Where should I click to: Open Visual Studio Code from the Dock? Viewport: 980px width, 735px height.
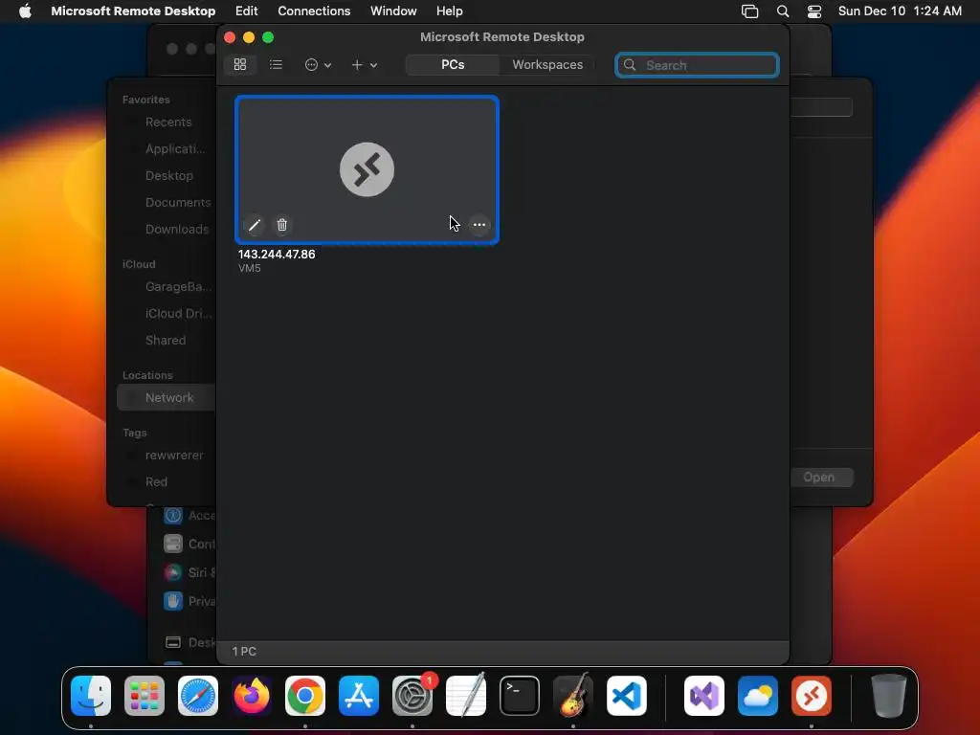click(x=627, y=696)
